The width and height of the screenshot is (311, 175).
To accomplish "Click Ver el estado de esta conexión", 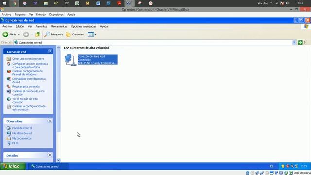I will [x=25, y=101].
